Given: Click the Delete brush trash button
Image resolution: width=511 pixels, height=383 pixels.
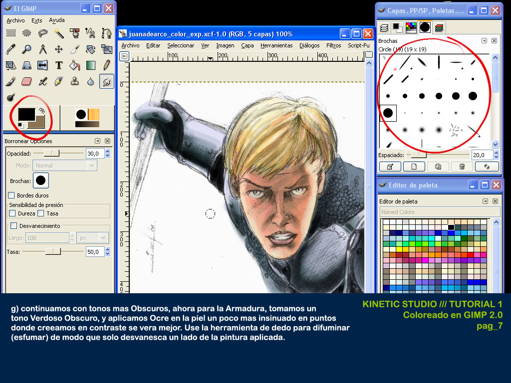Looking at the screenshot, I should pyautogui.click(x=462, y=167).
